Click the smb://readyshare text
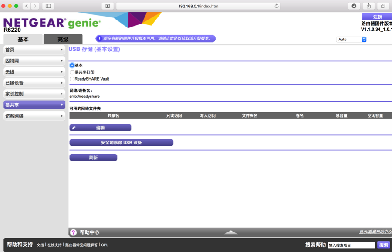 tap(84, 97)
